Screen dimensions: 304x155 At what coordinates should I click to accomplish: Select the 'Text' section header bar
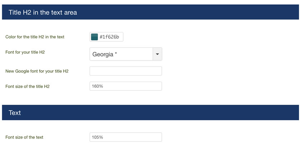(x=150, y=113)
